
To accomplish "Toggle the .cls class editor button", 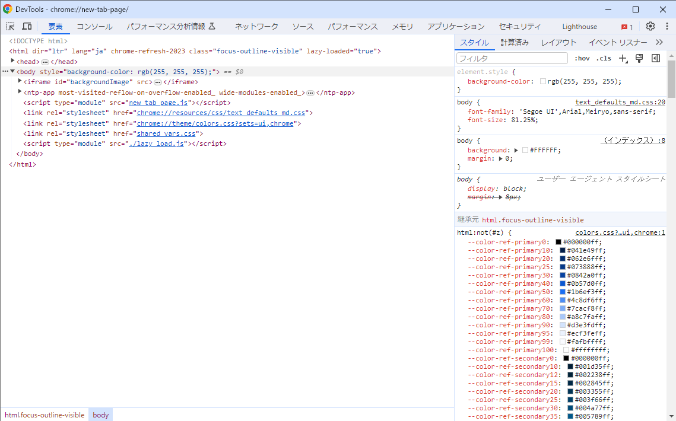I will pos(604,58).
